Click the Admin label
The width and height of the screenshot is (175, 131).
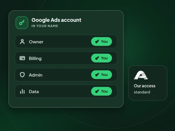tap(36, 75)
